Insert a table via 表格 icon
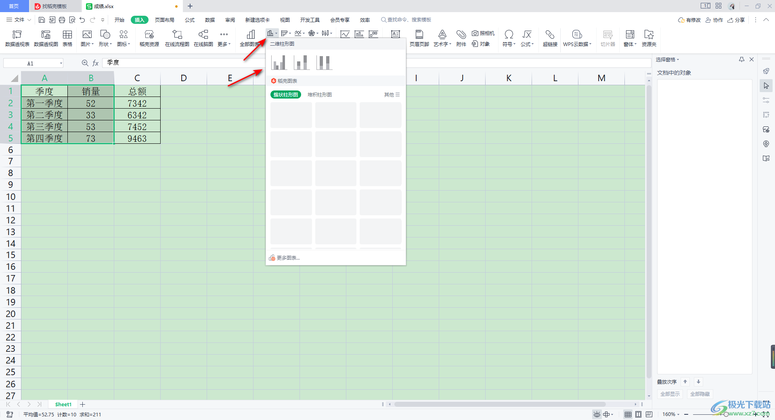Image resolution: width=775 pixels, height=420 pixels. (x=67, y=38)
